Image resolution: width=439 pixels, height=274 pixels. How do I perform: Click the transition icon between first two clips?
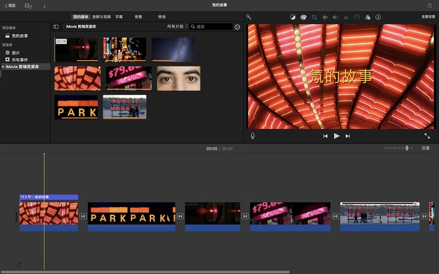[x=83, y=216]
